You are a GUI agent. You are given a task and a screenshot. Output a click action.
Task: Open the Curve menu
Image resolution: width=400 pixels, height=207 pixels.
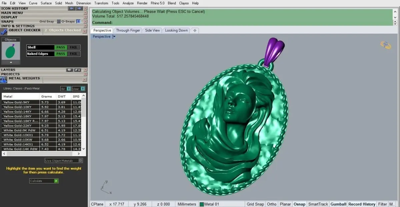[x=33, y=3]
